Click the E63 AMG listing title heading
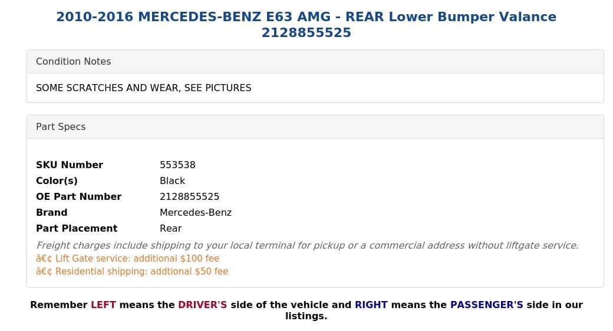 pyautogui.click(x=306, y=24)
